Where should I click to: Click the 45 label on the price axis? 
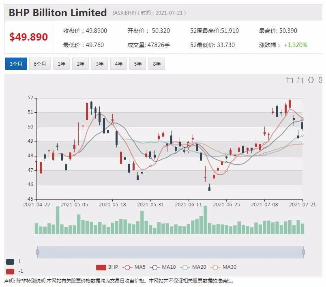(30, 199)
